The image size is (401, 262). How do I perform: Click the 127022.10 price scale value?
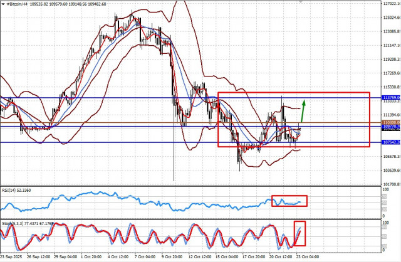pos(392,4)
